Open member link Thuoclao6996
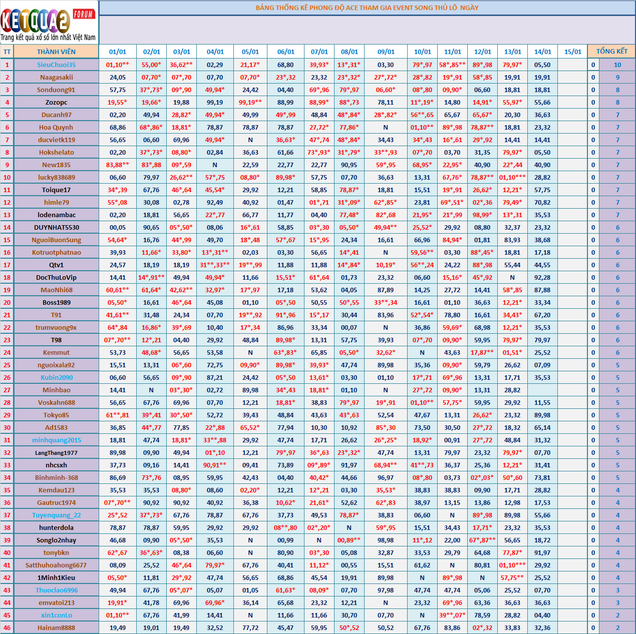The image size is (636, 634). click(x=56, y=590)
